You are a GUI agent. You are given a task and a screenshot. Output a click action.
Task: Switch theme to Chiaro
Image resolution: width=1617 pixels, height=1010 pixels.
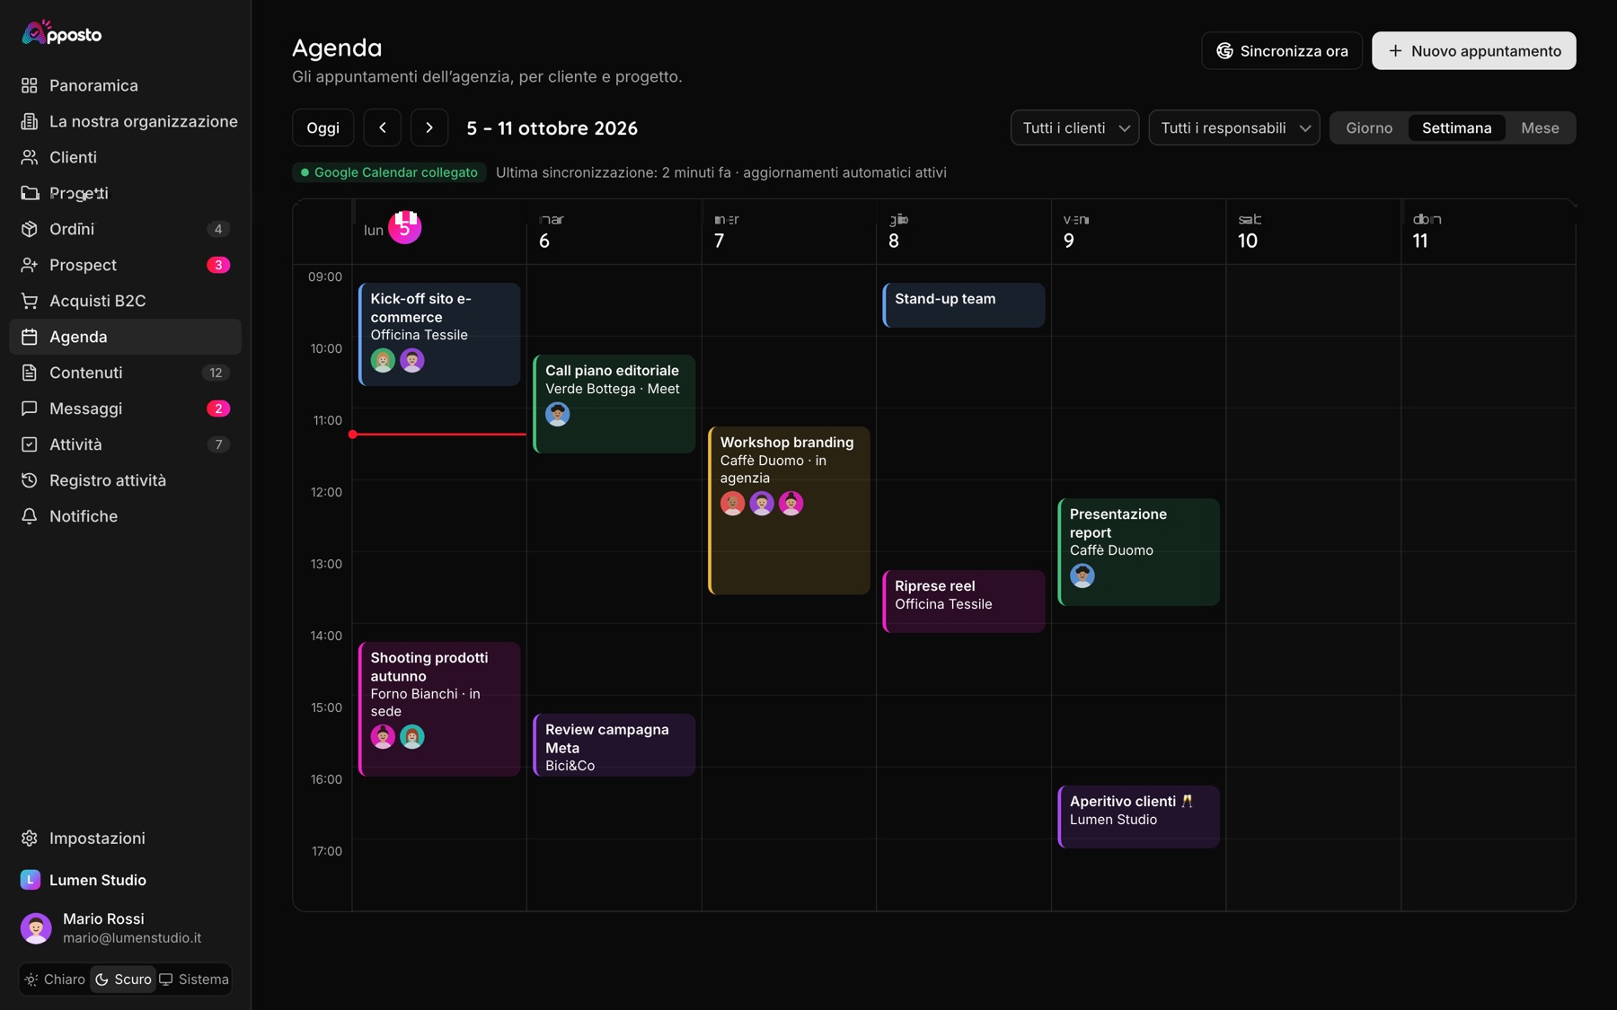[55, 979]
